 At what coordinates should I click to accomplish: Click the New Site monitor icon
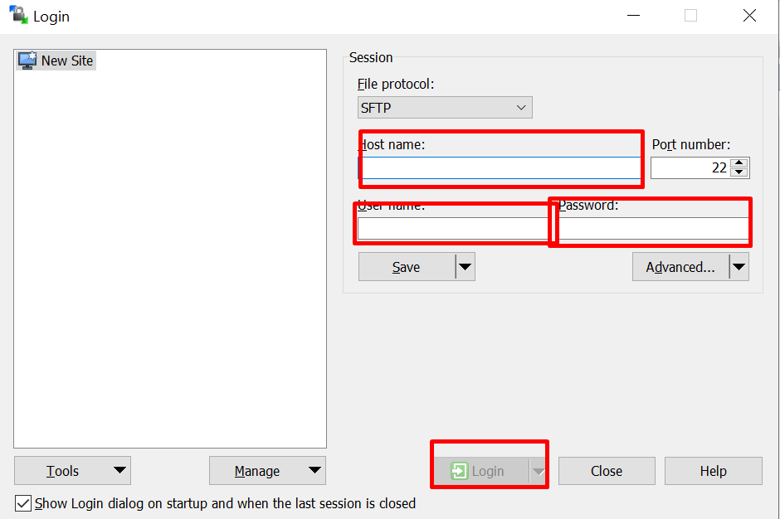pyautogui.click(x=27, y=61)
